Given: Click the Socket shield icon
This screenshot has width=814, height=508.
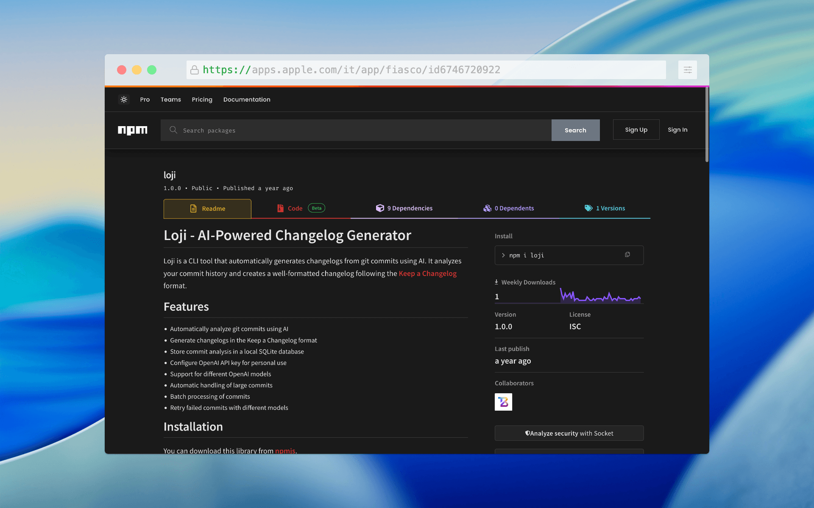Looking at the screenshot, I should point(527,433).
